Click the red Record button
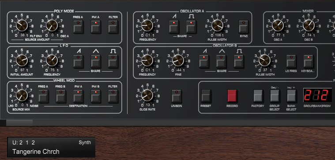Screen dimensions: 335x160 click(x=232, y=96)
